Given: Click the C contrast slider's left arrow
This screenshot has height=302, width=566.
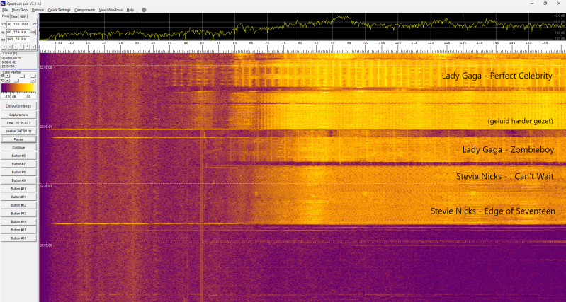Looking at the screenshot, I should [7, 81].
